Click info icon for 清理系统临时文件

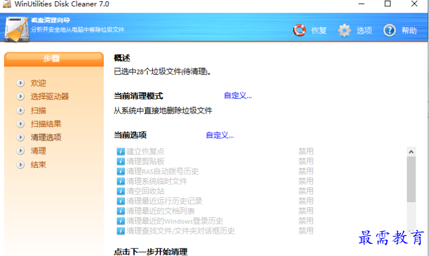121,181
